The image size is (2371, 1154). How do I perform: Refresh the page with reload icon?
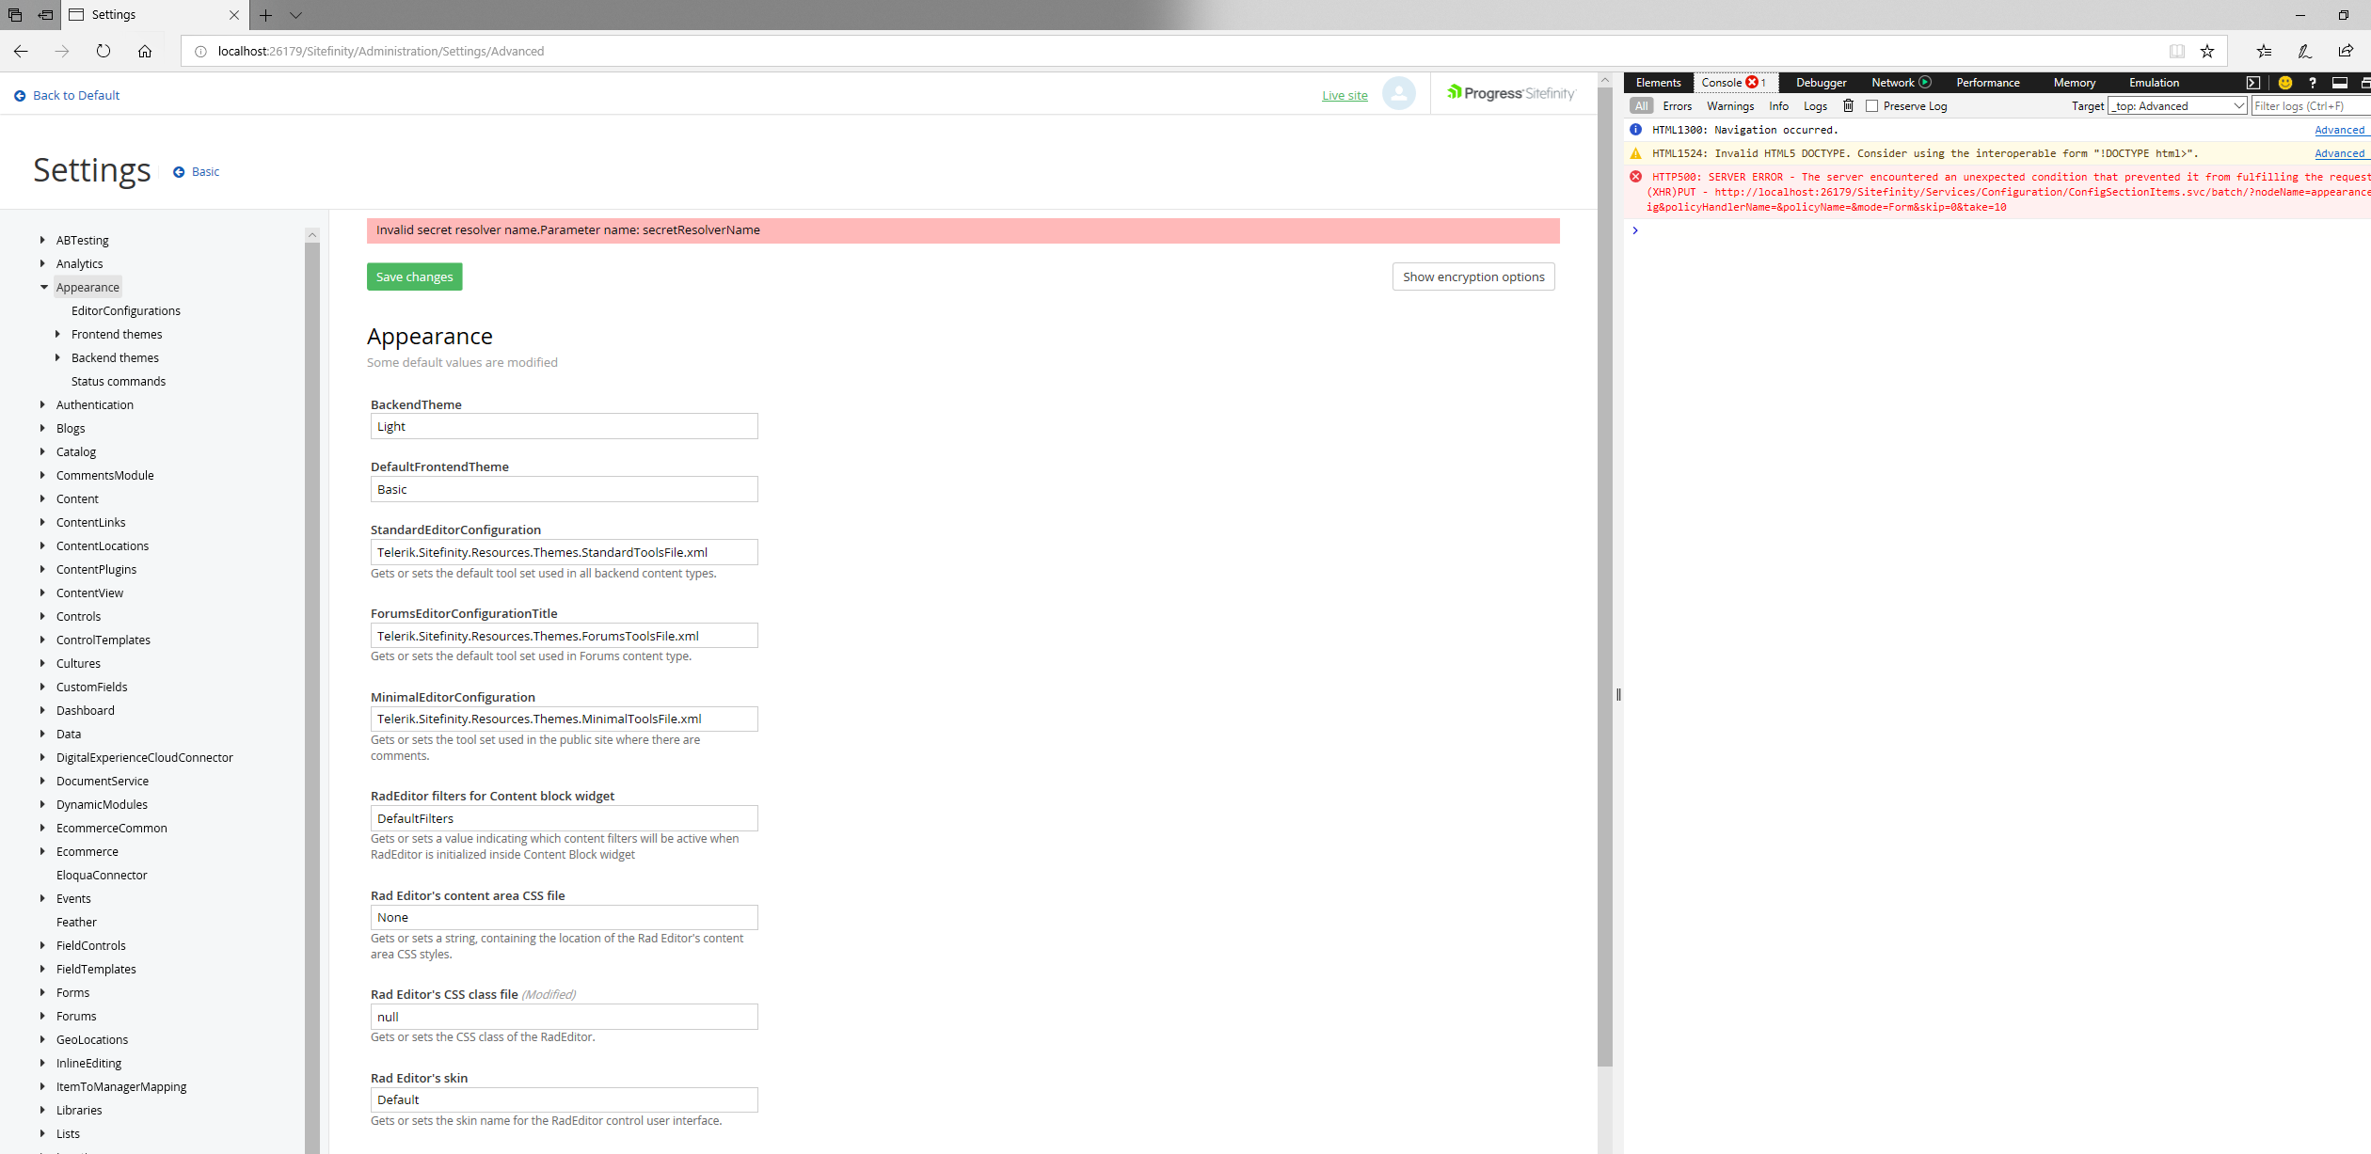[103, 51]
